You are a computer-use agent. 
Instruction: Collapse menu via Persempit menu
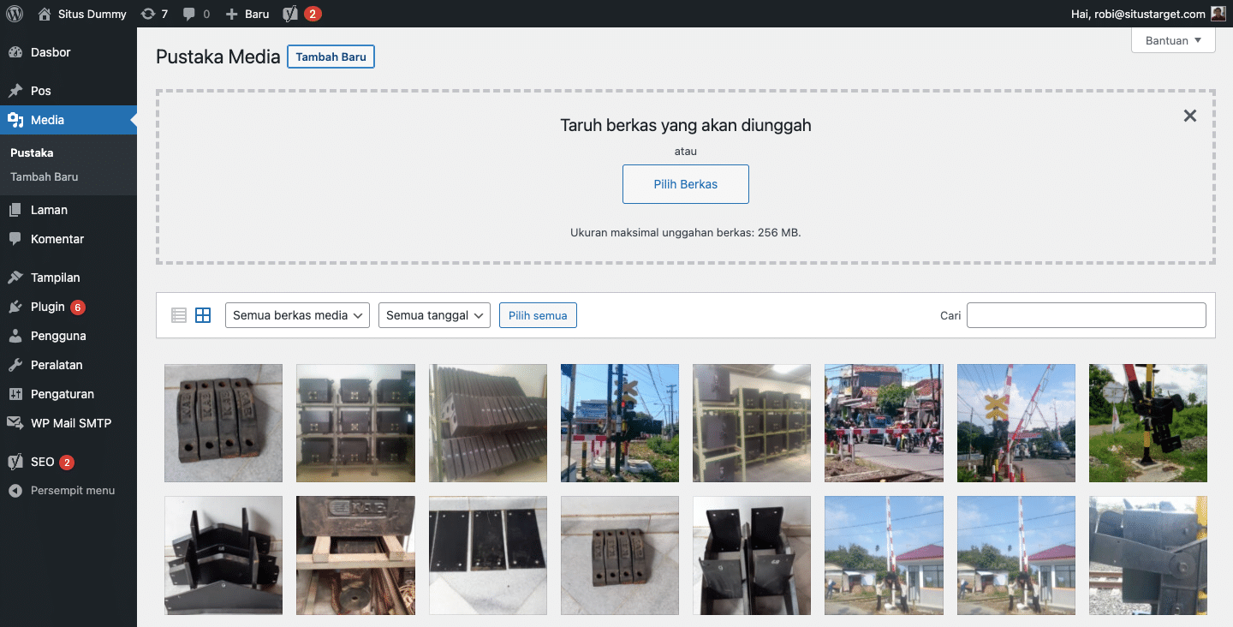click(68, 491)
